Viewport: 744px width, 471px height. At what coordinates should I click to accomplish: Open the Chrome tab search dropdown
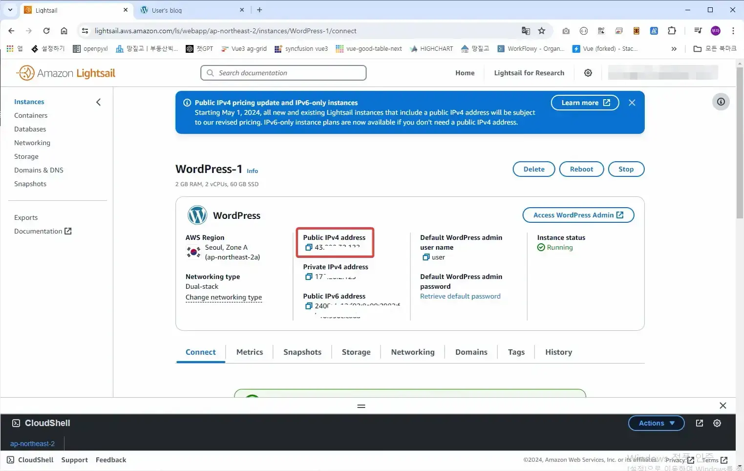pos(10,10)
